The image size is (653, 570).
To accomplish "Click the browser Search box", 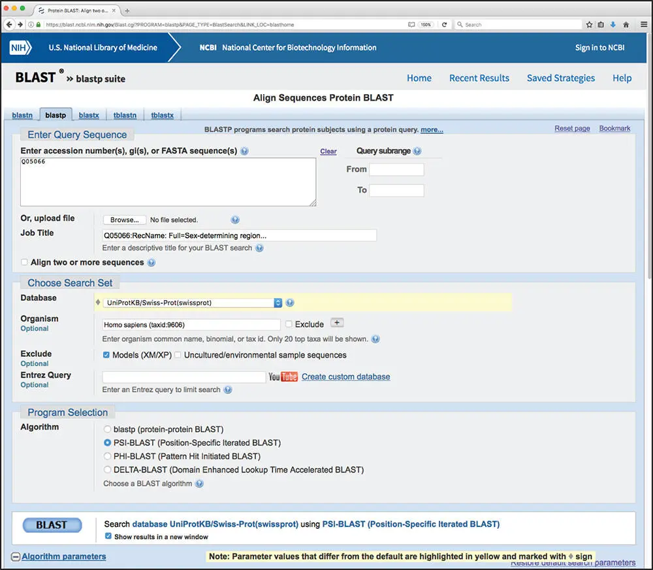I will tap(518, 25).
